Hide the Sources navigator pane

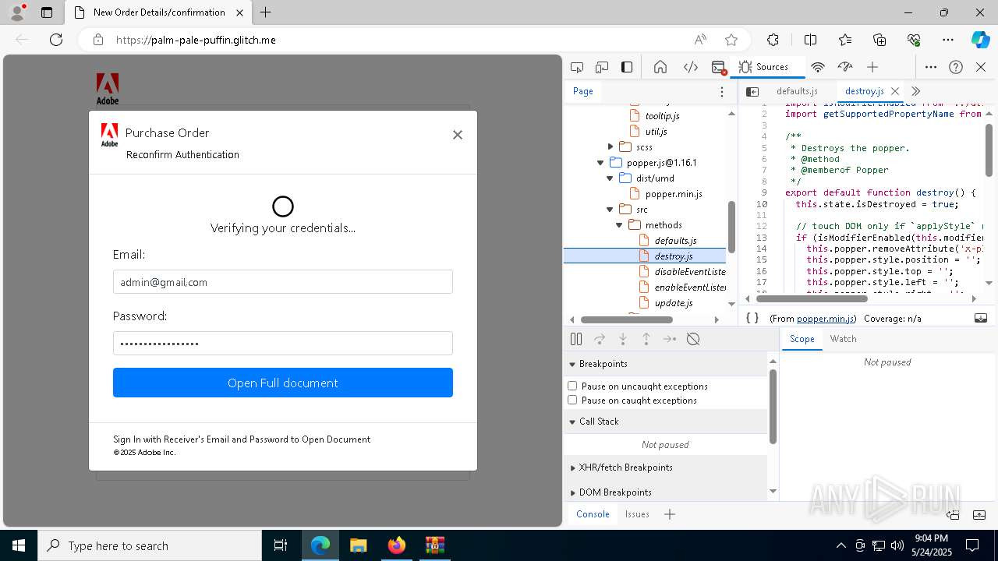pos(752,91)
